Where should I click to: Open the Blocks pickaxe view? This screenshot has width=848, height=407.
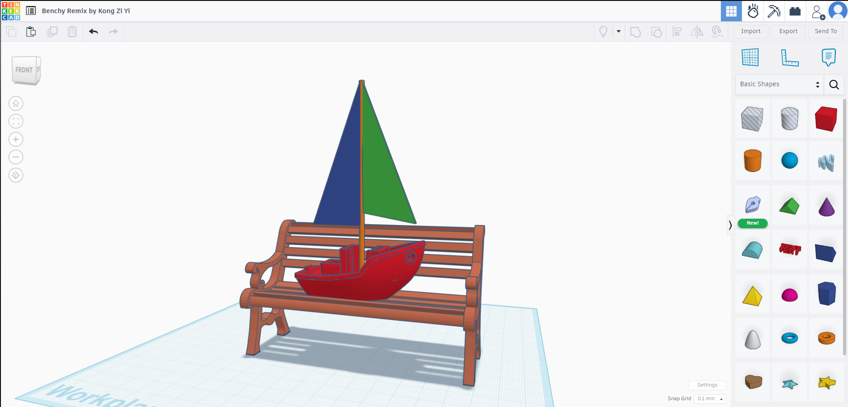coord(774,11)
